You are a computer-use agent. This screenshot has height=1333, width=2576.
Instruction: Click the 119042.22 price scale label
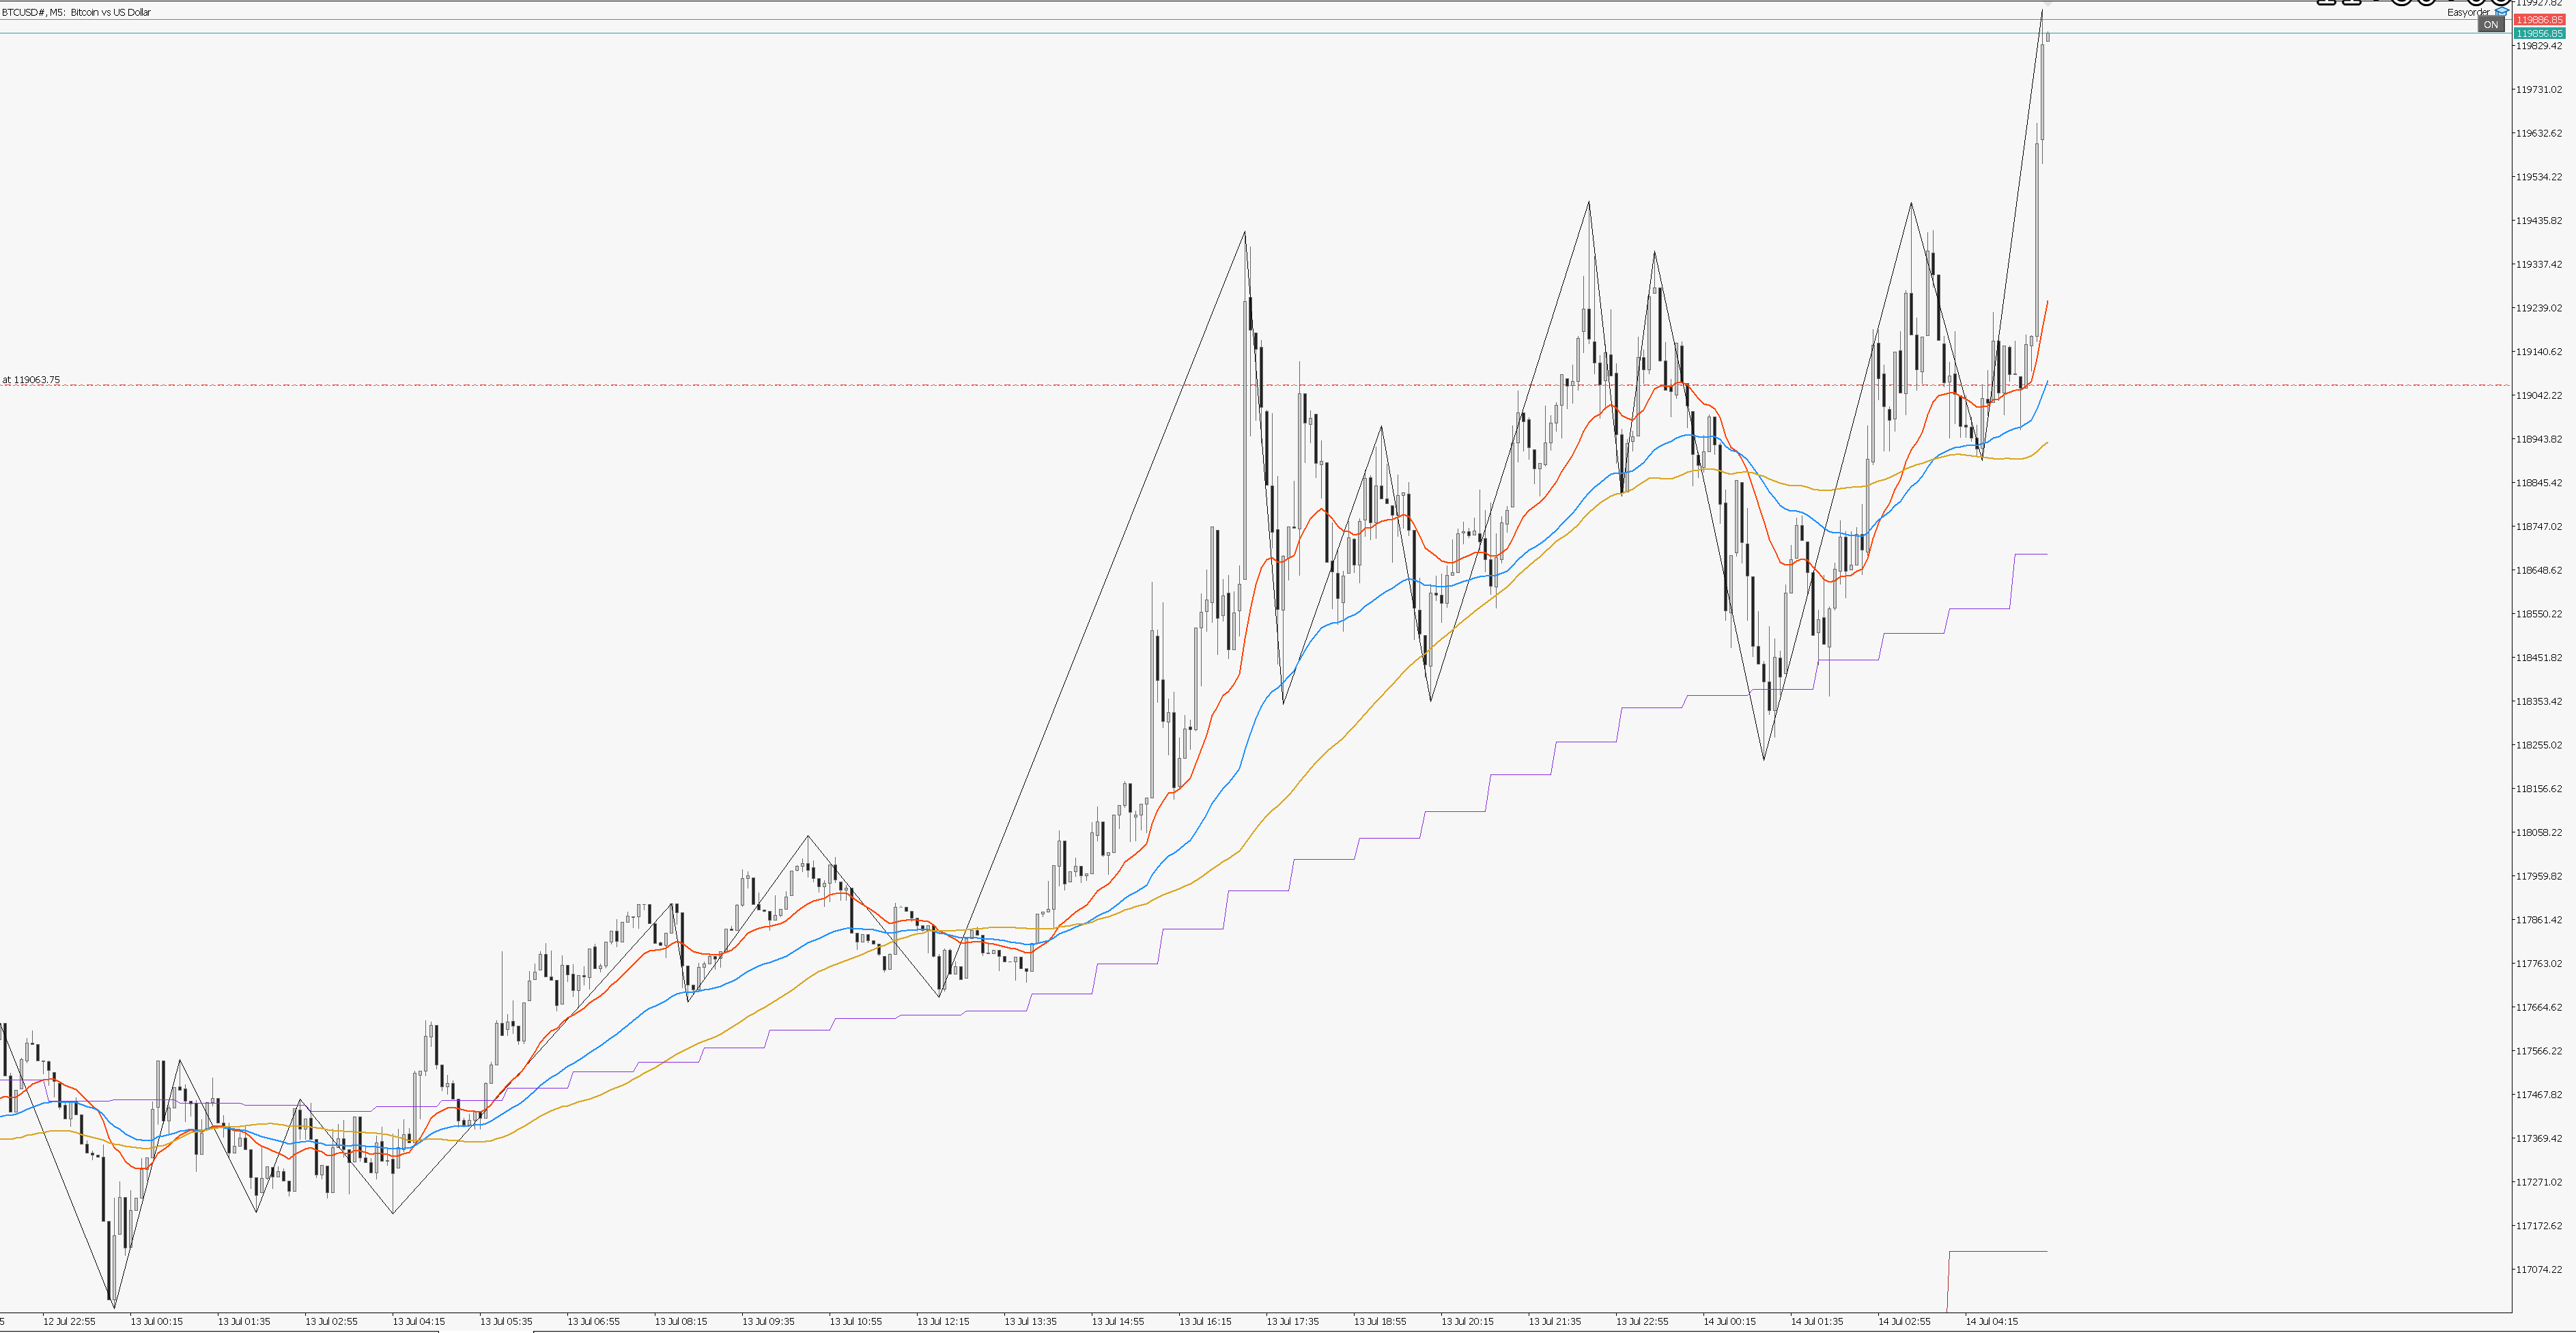[2539, 396]
